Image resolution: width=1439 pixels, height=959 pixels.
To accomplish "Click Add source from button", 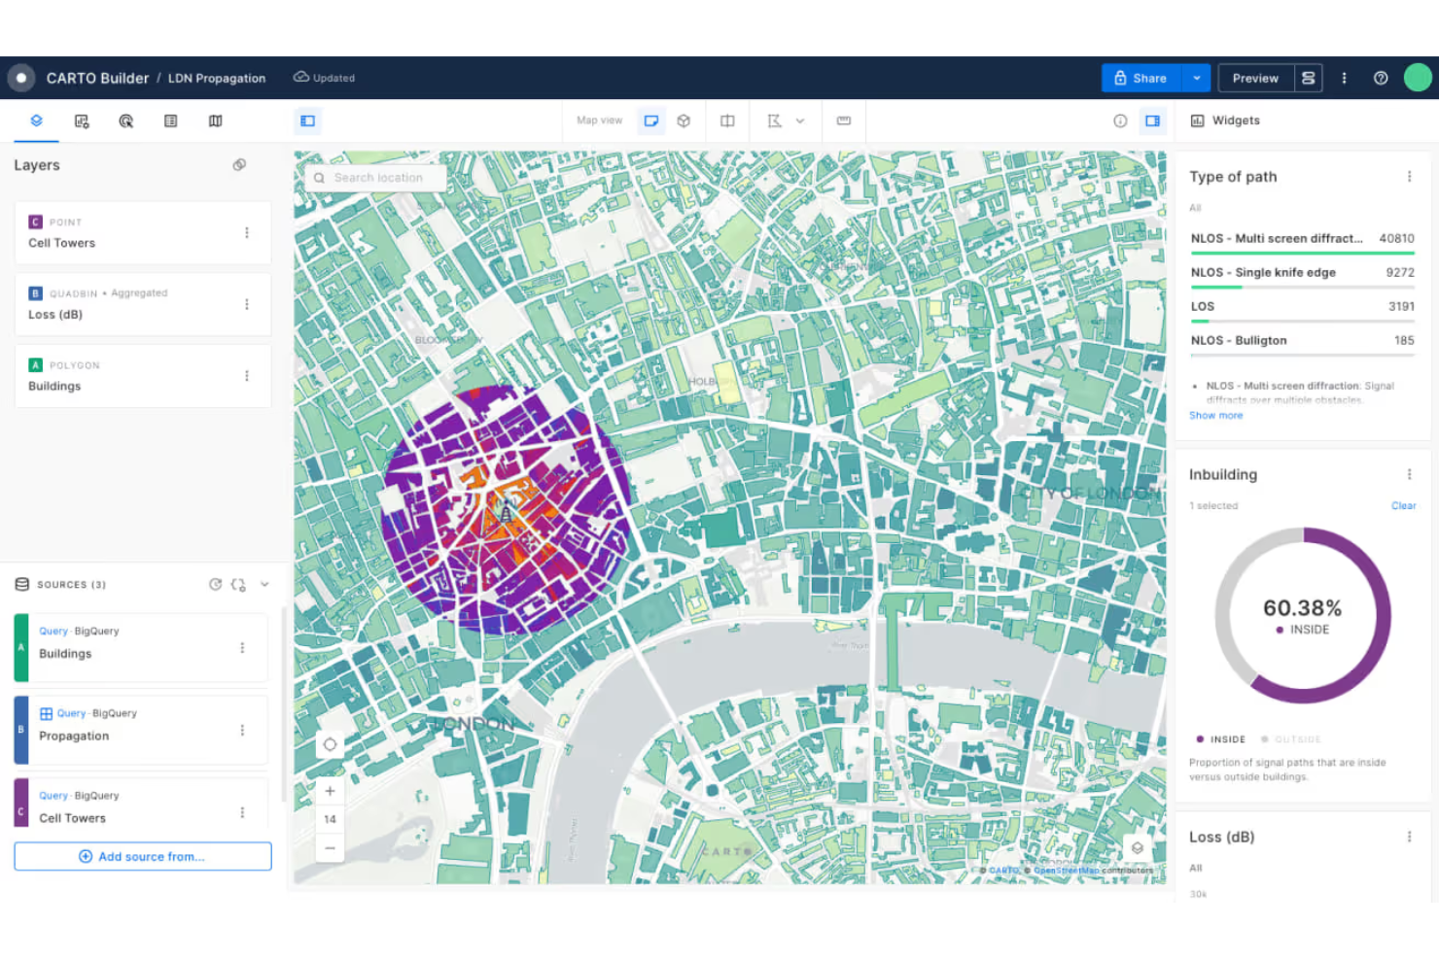I will click(x=143, y=856).
